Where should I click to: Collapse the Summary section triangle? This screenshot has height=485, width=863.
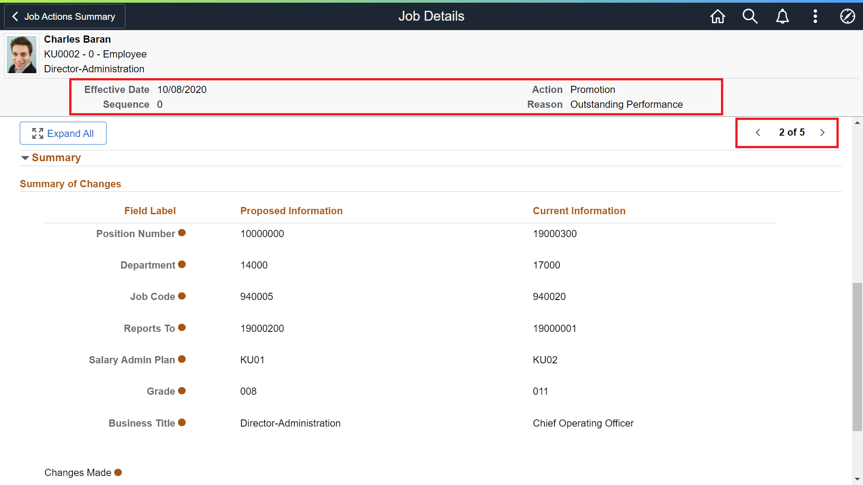[25, 158]
